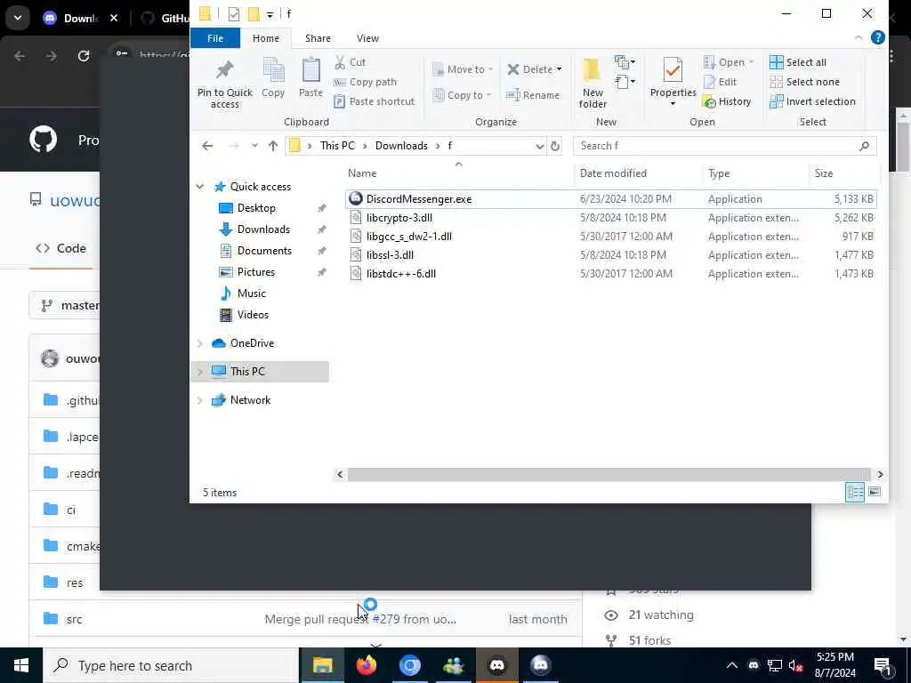The width and height of the screenshot is (911, 683).
Task: Collapse the ribbon with the chevron
Action: click(x=859, y=37)
